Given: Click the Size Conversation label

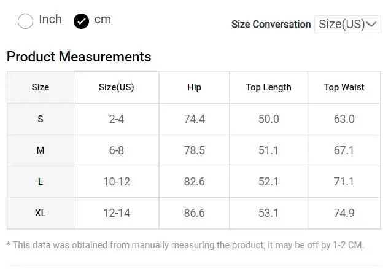Looking at the screenshot, I should pos(271,25).
